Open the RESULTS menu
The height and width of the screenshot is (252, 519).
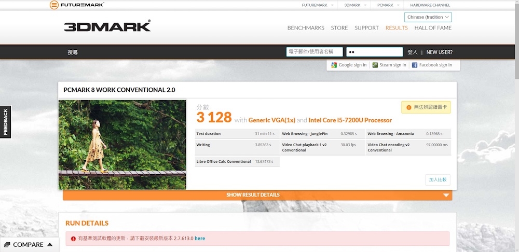[397, 28]
